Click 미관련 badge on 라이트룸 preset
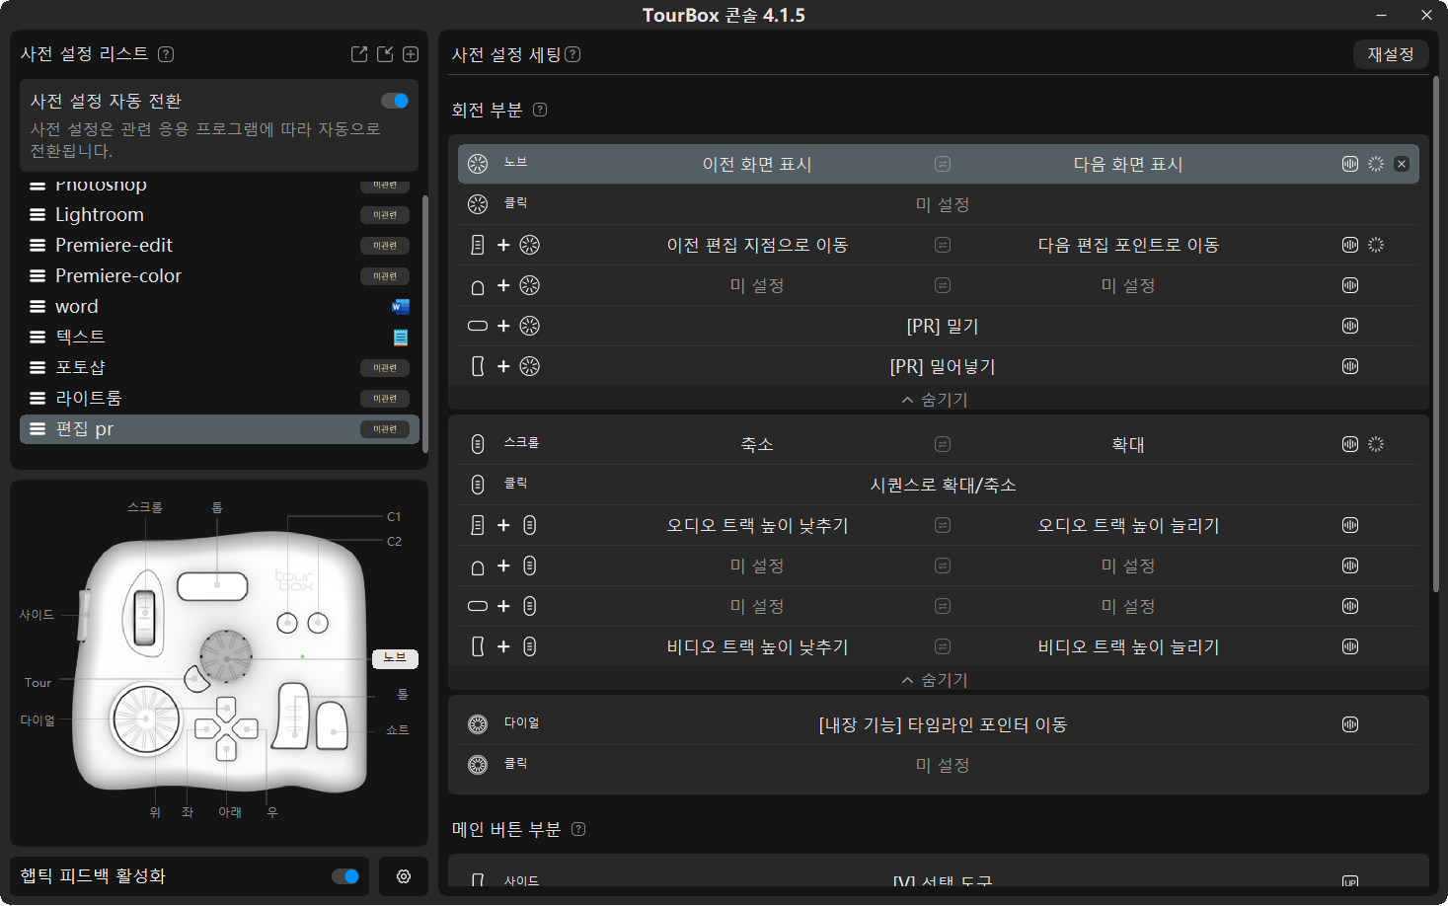 385,399
